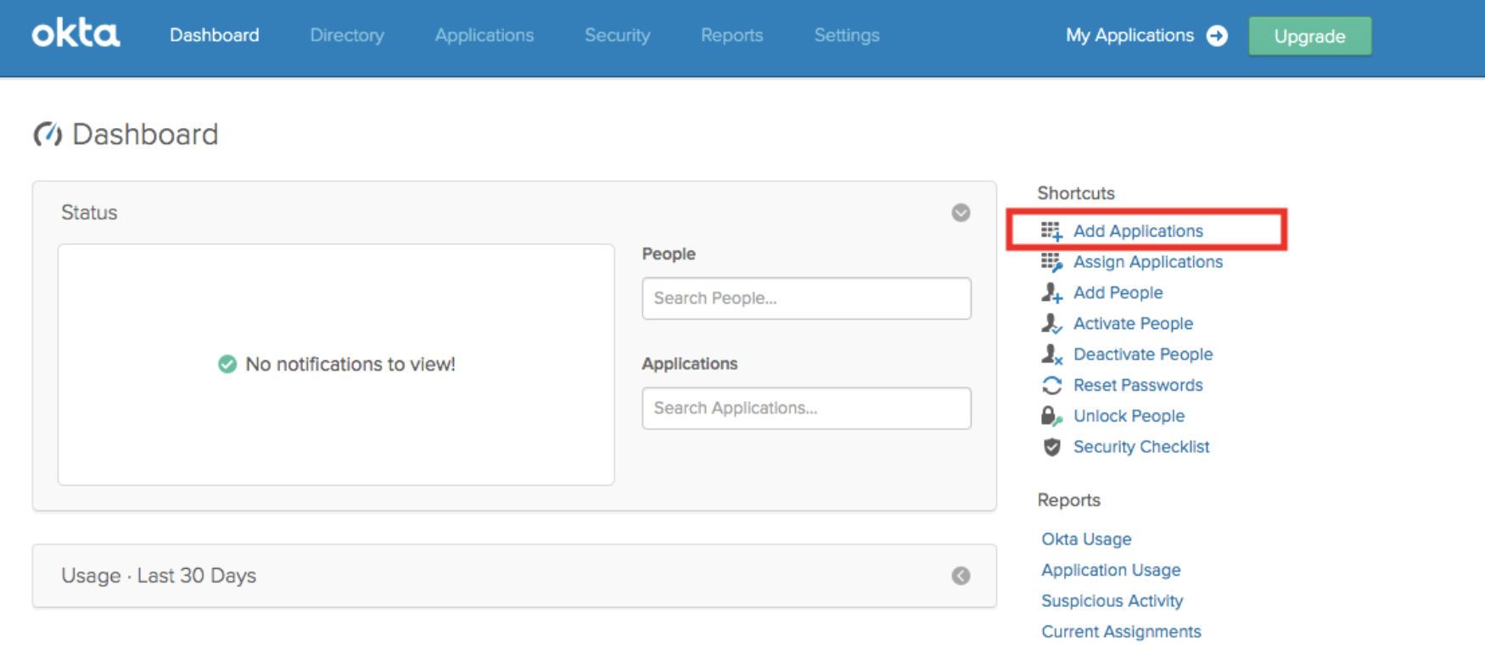Open the Settings menu
The width and height of the screenshot is (1485, 646).
pyautogui.click(x=847, y=36)
